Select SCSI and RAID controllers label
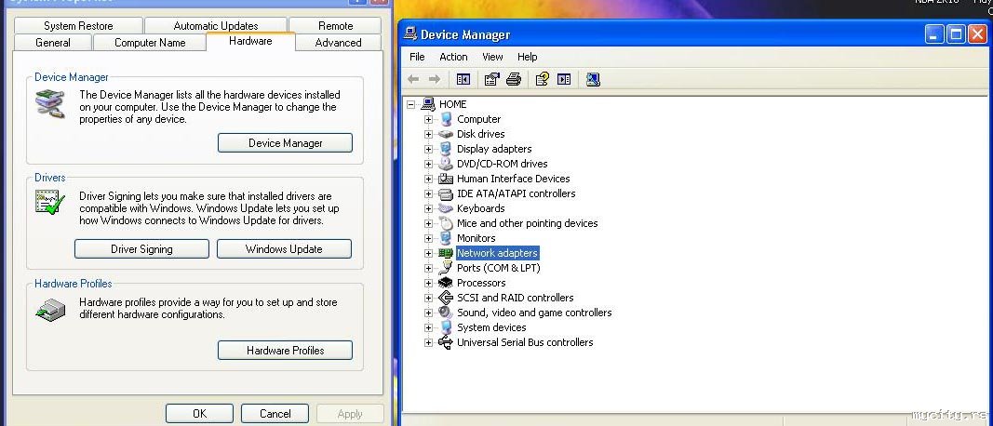Screen dimensions: 993x426 515,298
